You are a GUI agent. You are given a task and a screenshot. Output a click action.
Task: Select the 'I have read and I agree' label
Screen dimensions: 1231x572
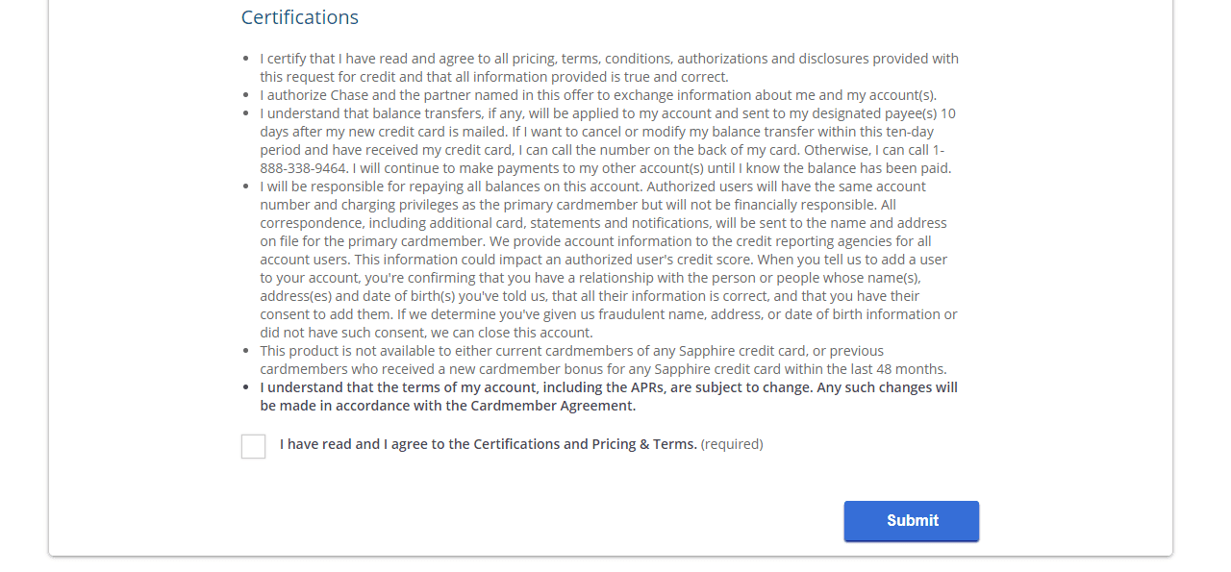pos(489,444)
